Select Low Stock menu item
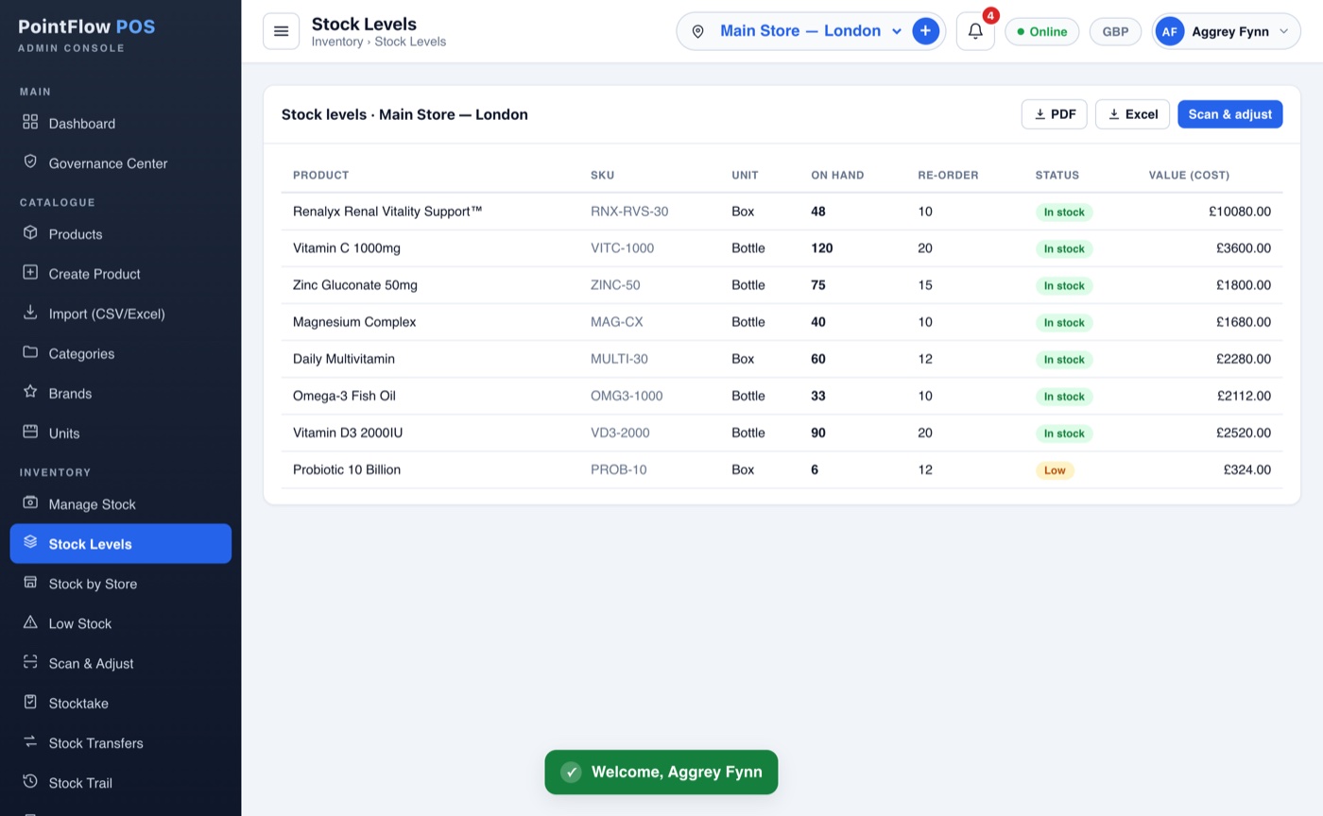Viewport: 1323px width, 816px height. (121, 623)
